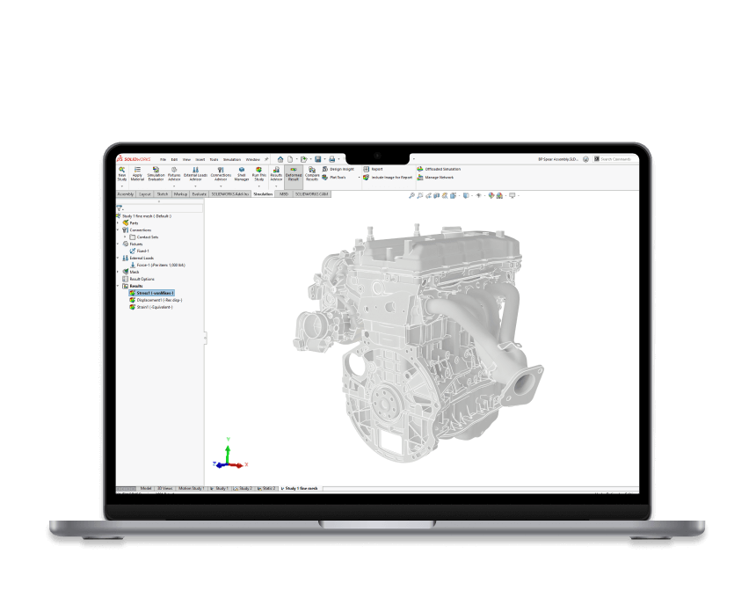This screenshot has width=756, height=605.
Task: Launch the Simulation Evaluator
Action: pos(156,170)
